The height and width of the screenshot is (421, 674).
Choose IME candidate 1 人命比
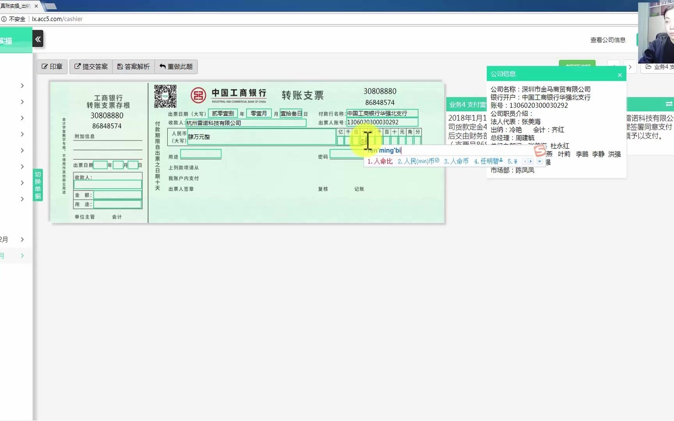point(380,161)
